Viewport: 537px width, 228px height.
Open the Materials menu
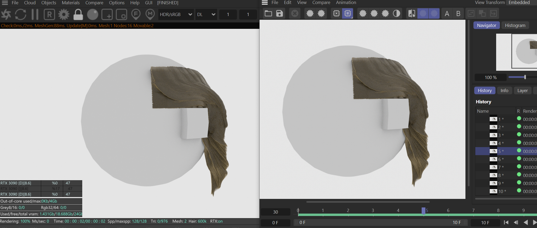click(x=71, y=3)
